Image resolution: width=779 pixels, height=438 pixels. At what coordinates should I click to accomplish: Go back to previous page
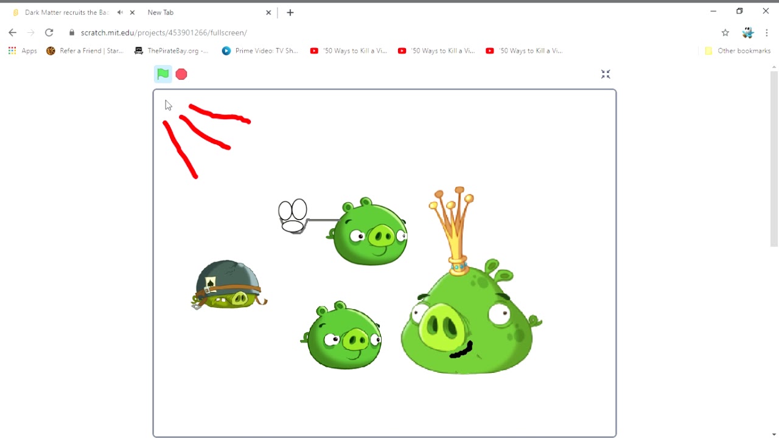click(13, 33)
